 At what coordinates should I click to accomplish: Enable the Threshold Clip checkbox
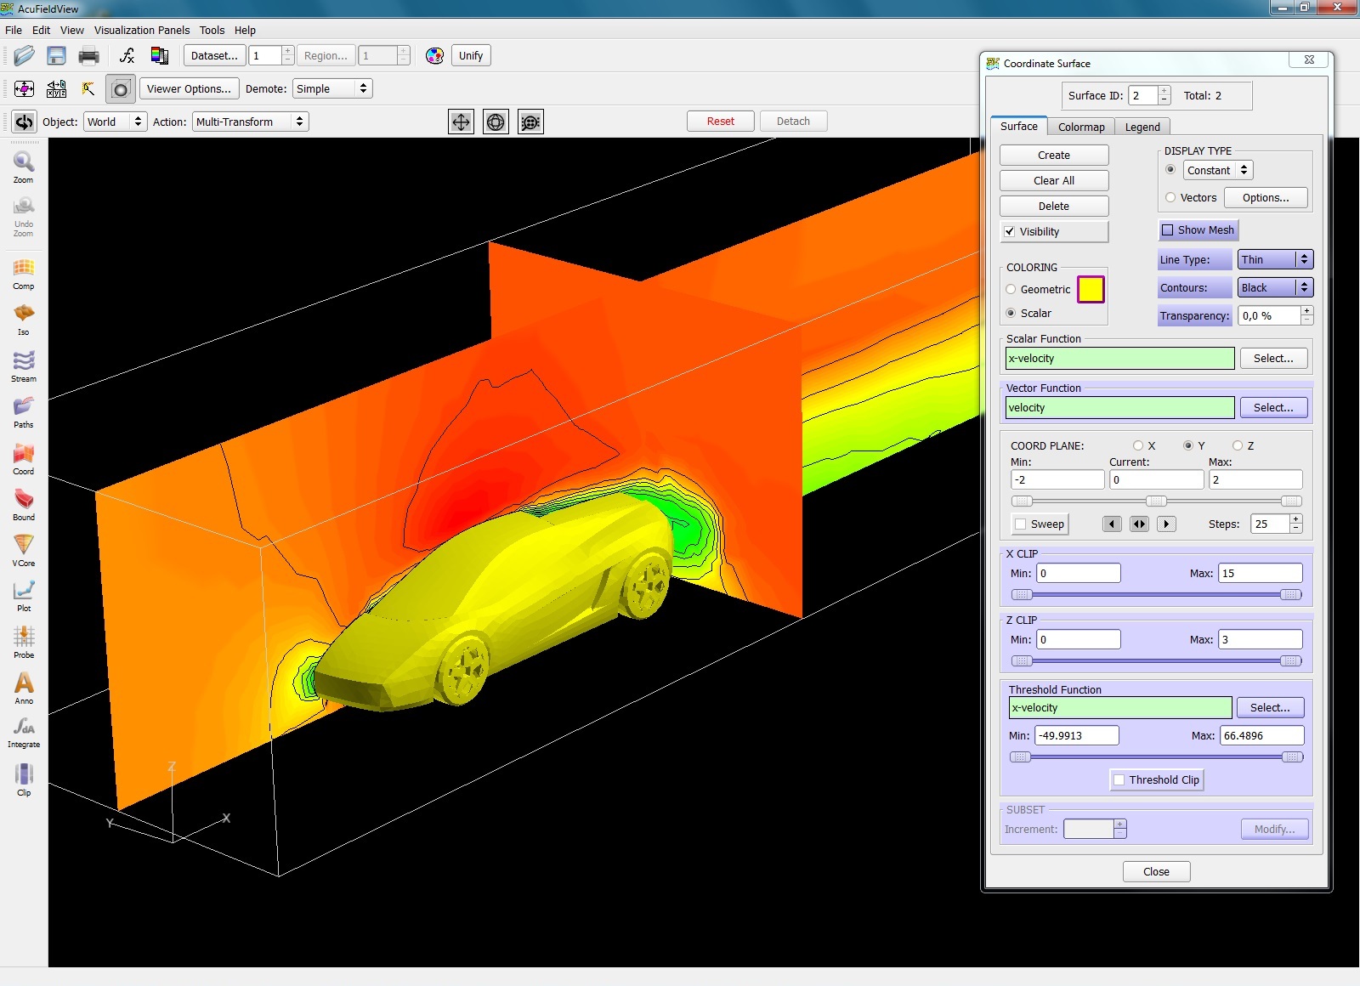click(x=1119, y=780)
